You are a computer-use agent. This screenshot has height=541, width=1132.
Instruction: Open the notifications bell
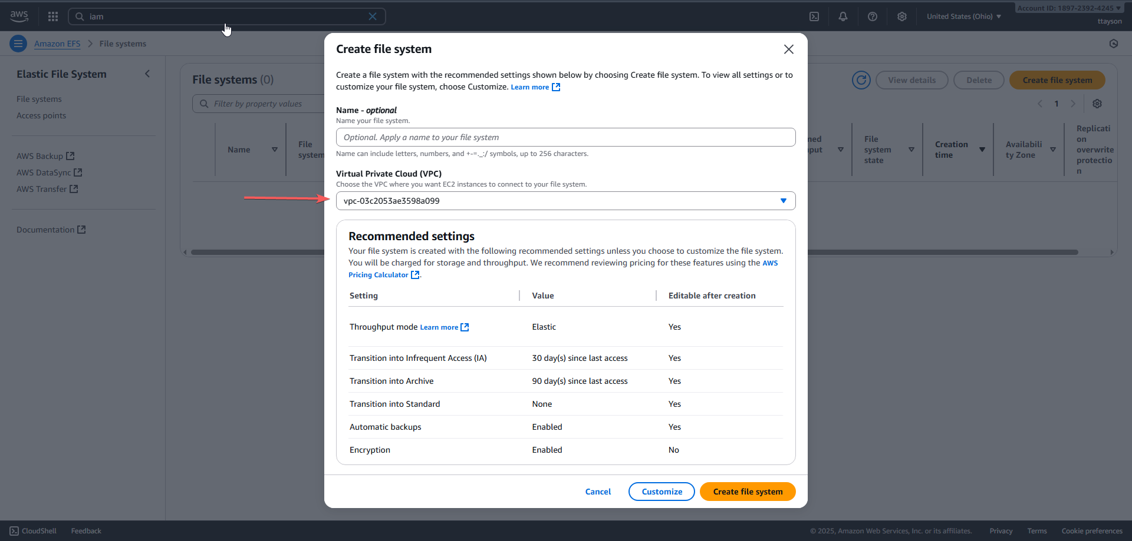pos(843,16)
